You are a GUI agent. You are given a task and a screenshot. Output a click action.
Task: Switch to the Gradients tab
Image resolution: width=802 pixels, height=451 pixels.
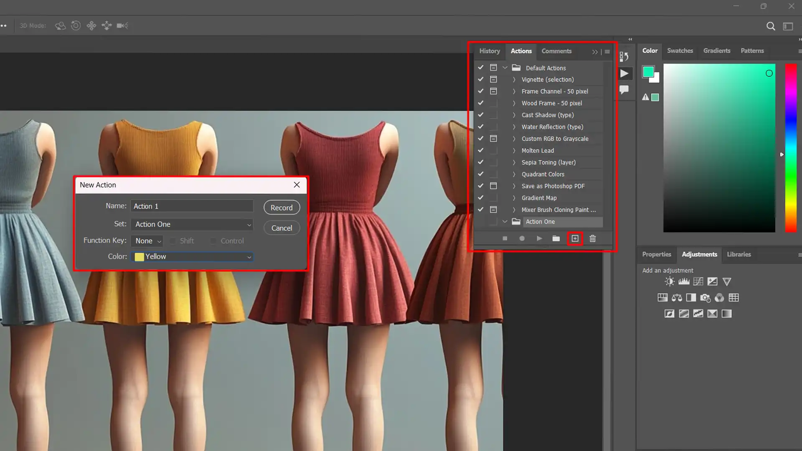pos(717,51)
